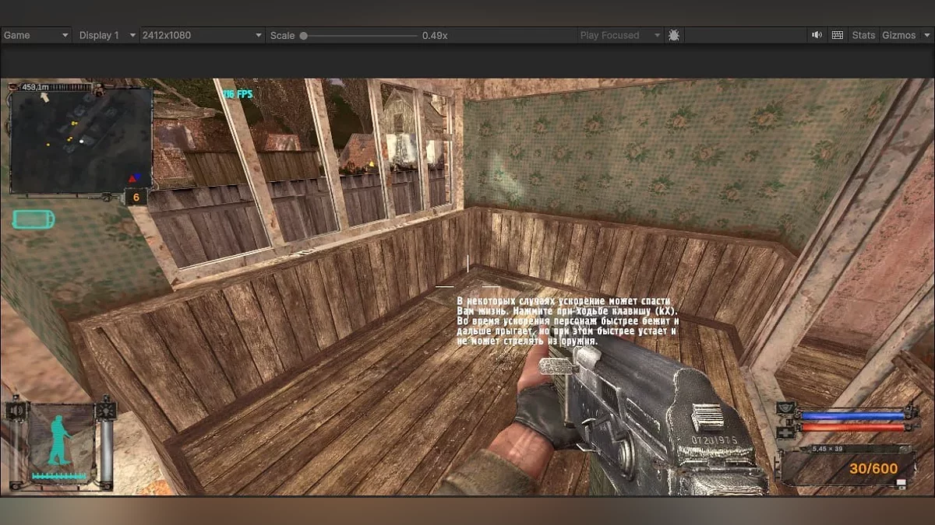Image resolution: width=935 pixels, height=525 pixels.
Task: Open the Play Focused dropdown
Action: click(619, 36)
